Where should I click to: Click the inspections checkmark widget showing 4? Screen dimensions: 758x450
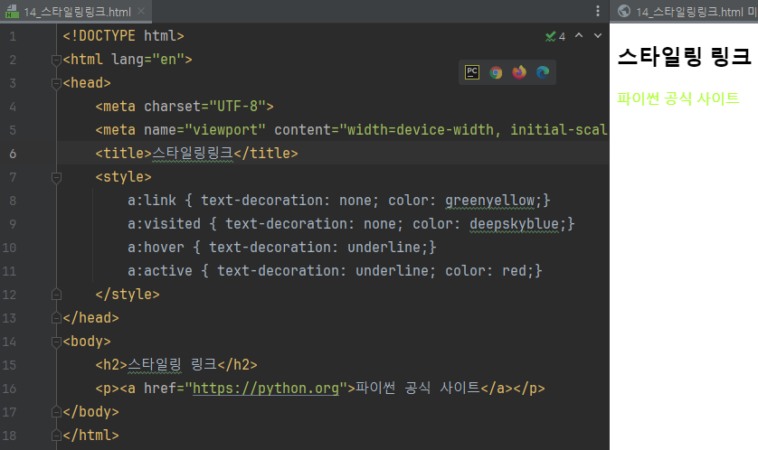tap(555, 36)
